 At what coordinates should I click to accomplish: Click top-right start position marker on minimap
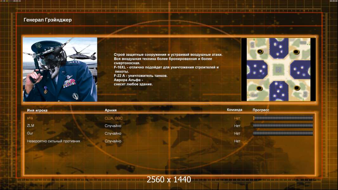[296, 52]
